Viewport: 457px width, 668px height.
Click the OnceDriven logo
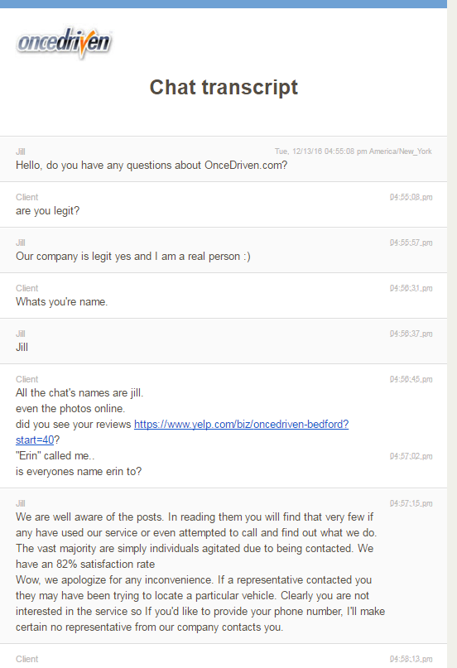[65, 42]
